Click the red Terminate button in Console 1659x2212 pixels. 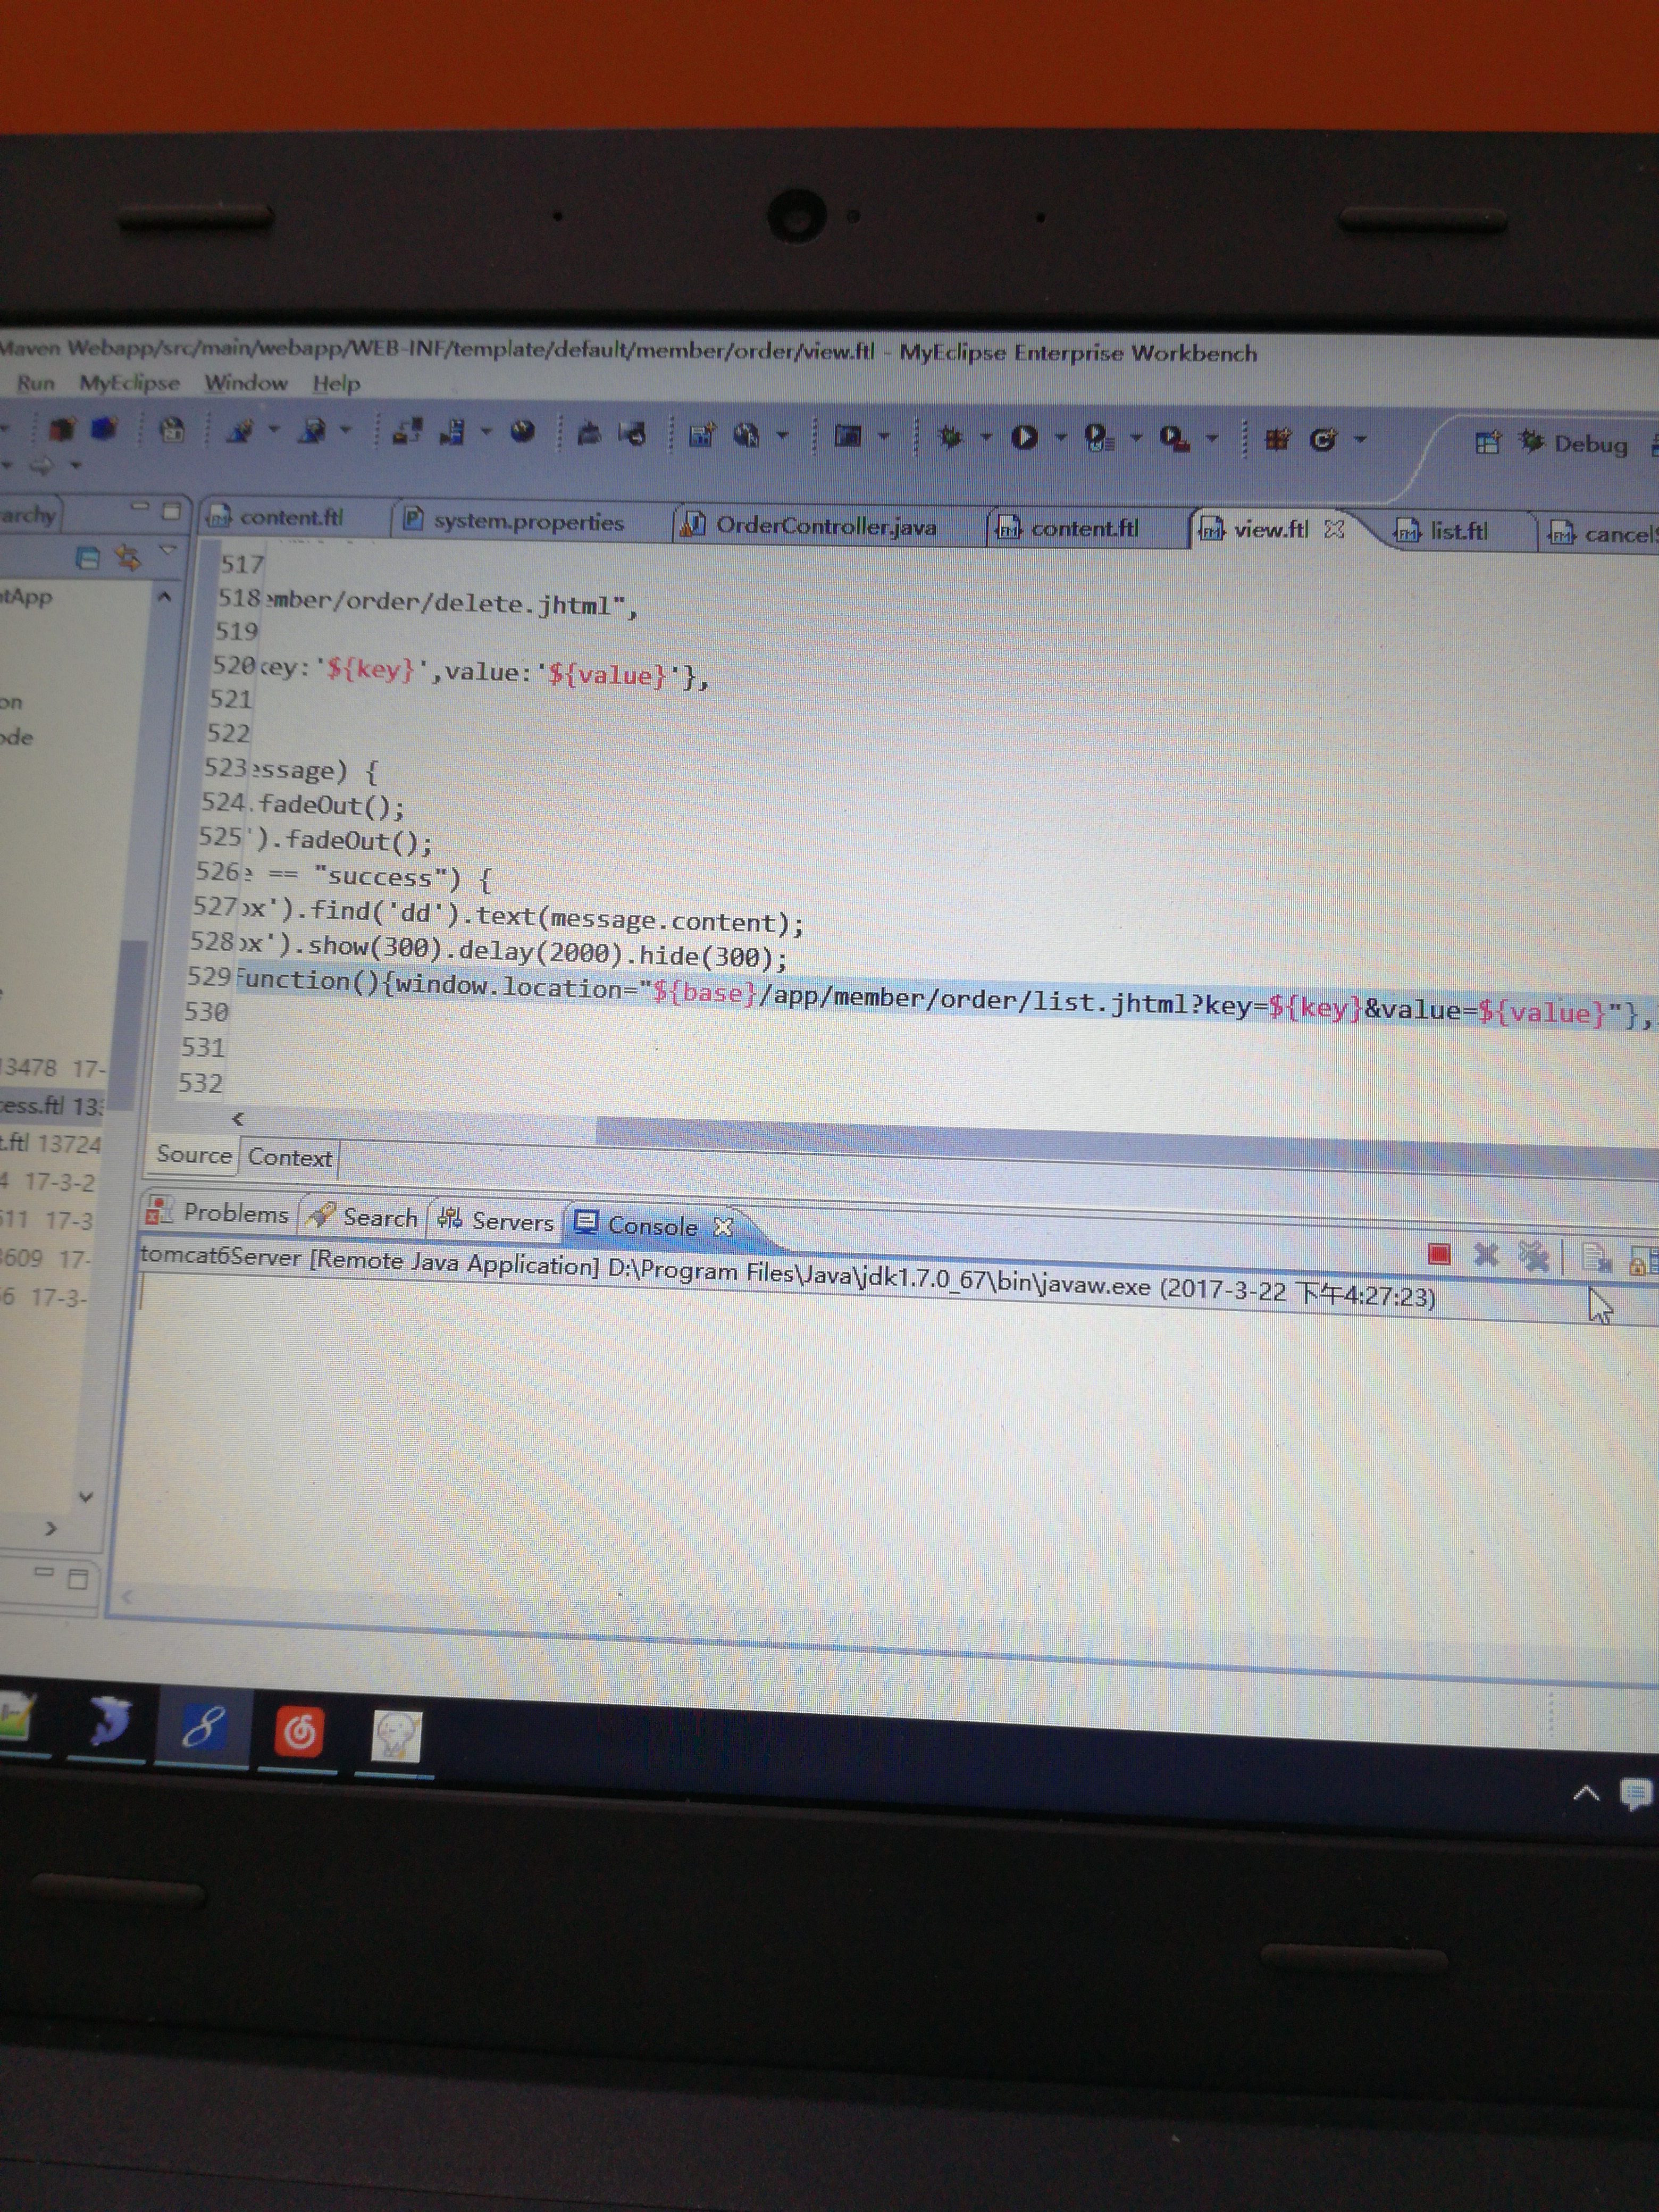1438,1254
